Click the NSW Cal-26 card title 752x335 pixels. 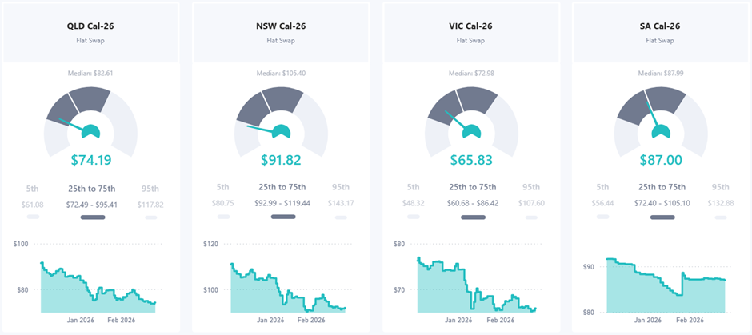pos(280,26)
